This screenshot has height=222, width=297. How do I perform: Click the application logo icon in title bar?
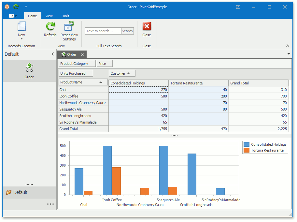7,7
